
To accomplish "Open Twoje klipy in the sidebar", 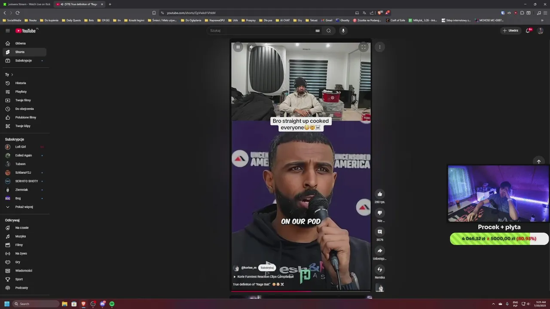I will (24, 126).
